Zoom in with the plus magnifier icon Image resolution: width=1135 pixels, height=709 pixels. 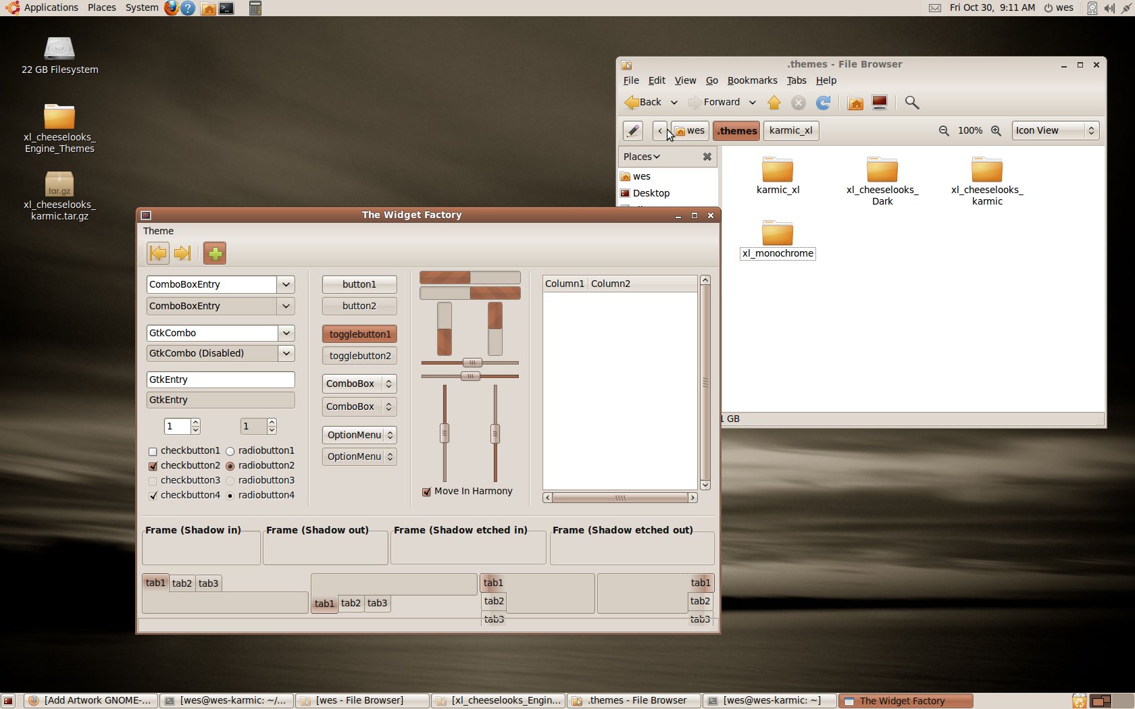(996, 130)
